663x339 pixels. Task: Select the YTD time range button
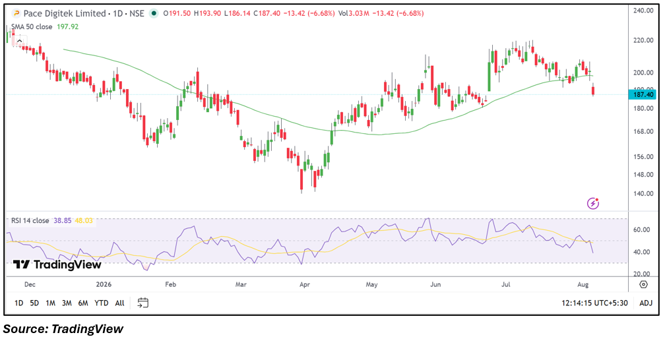pos(101,303)
